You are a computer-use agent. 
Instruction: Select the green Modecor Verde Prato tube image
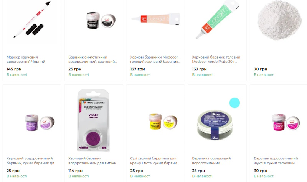[217, 20]
